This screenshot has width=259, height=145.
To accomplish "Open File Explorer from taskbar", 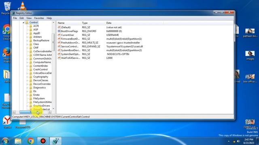I will (18, 141).
